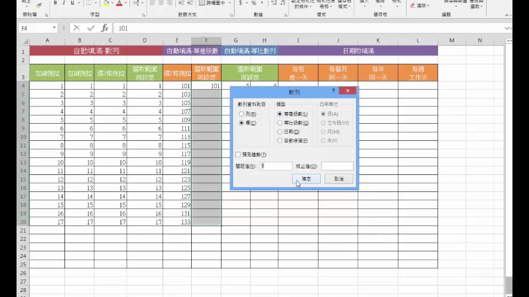
Task: Decrease indent icon
Action: tap(181, 3)
